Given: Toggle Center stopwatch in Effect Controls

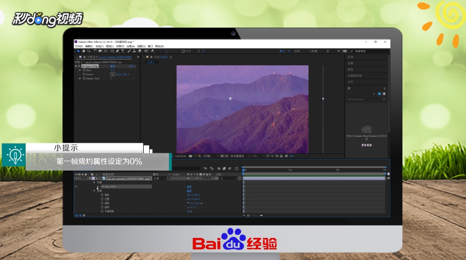Looking at the screenshot, I should point(84,74).
